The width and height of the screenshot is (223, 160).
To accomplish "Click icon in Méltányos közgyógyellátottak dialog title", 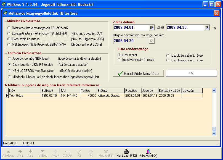I will pos(5,13).
